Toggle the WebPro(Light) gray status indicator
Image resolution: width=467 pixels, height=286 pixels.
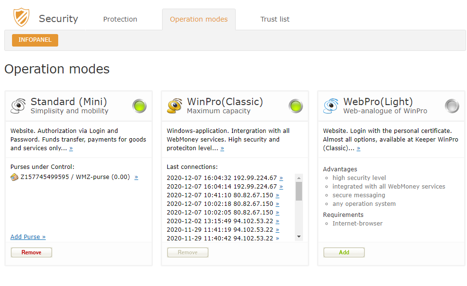452,106
